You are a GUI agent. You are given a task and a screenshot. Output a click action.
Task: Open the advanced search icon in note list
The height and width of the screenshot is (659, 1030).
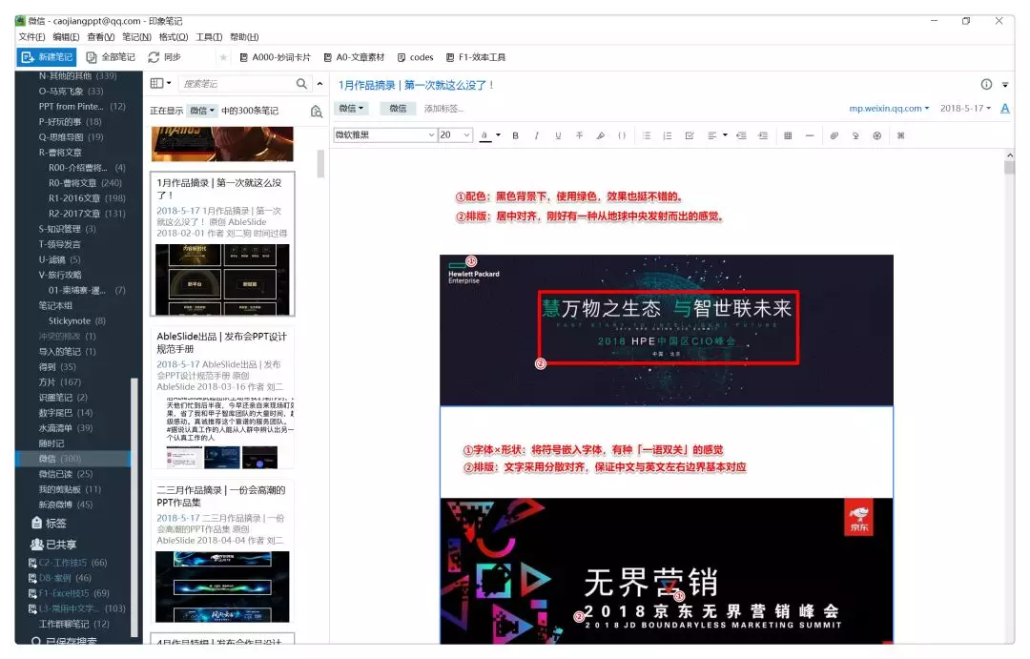317,111
